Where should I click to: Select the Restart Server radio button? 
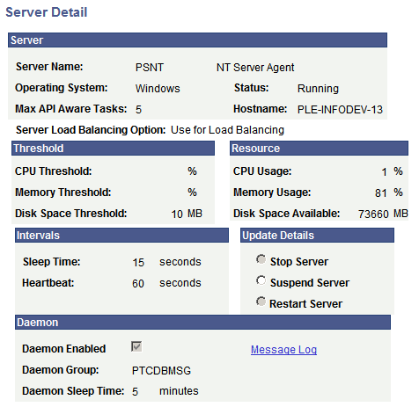pos(261,302)
